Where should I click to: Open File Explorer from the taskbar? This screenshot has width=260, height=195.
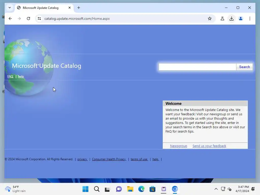(x=130, y=189)
